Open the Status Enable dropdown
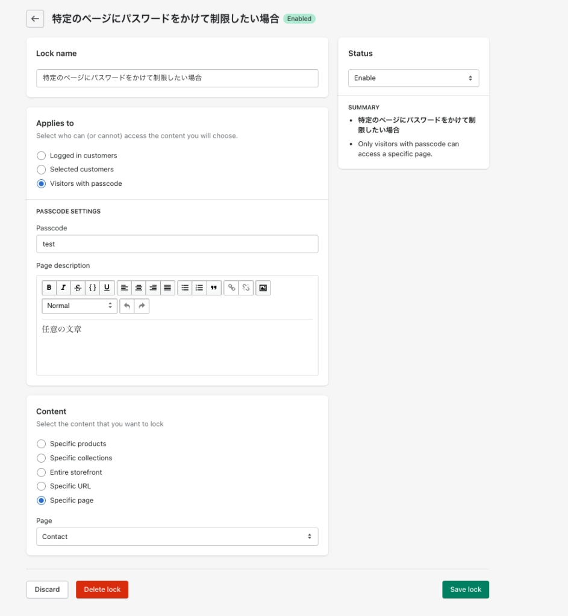 tap(413, 78)
